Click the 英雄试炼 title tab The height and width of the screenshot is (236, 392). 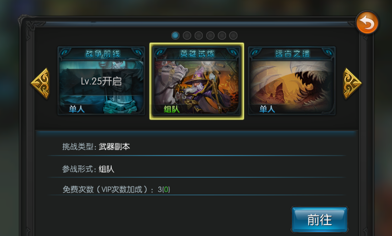(197, 54)
